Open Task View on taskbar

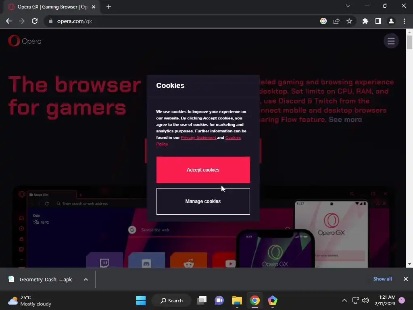coord(202,300)
